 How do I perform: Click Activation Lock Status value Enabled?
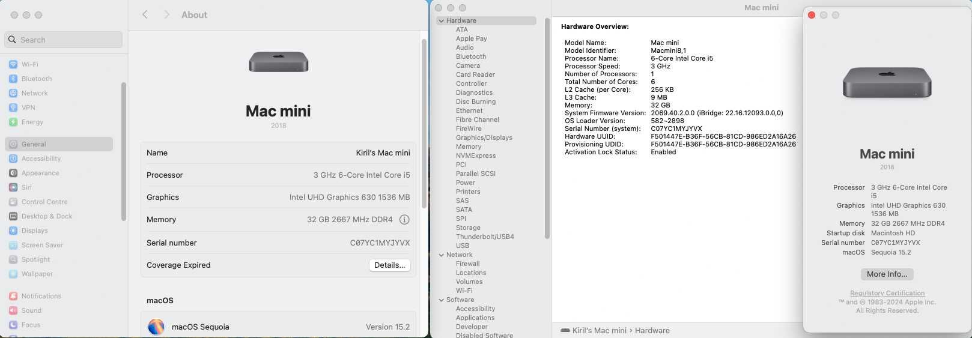(x=663, y=152)
